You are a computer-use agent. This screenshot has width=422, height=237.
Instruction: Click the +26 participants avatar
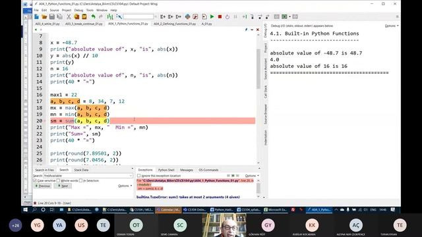(x=15, y=225)
